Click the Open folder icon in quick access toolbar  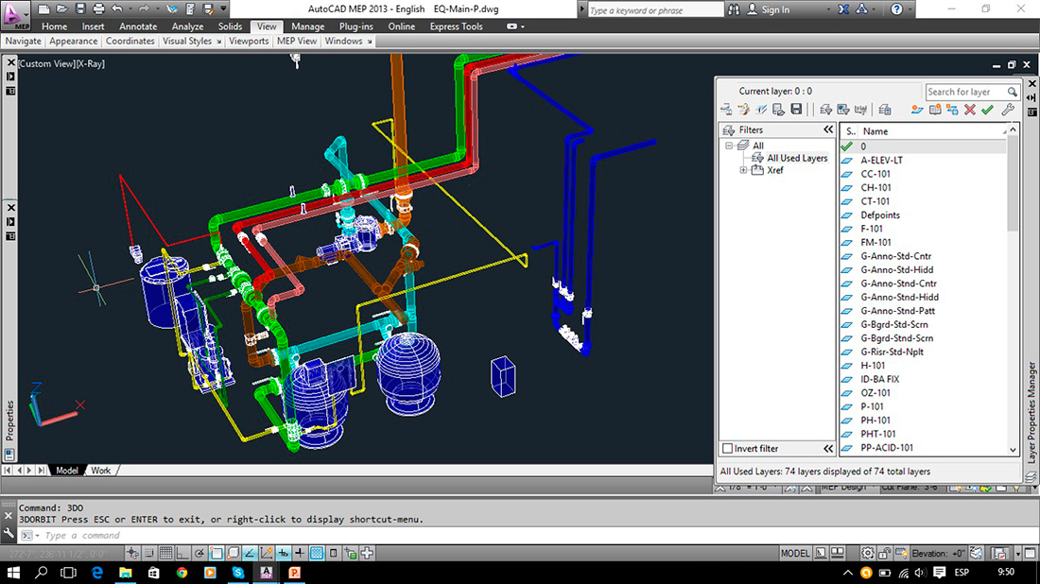coord(61,9)
